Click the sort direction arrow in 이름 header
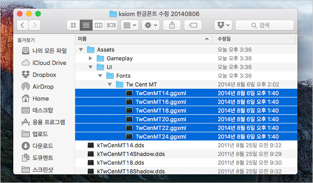The height and width of the screenshot is (183, 313). click(x=207, y=39)
